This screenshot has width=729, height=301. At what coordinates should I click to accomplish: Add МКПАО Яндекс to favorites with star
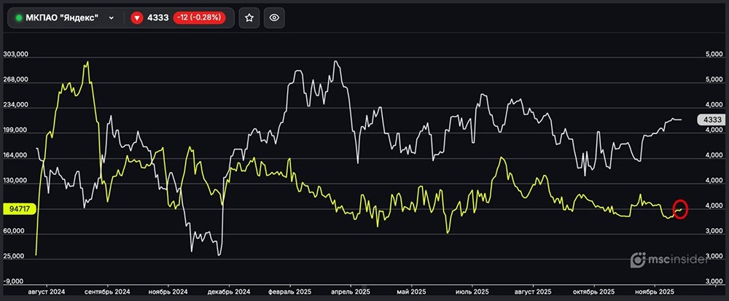pyautogui.click(x=249, y=17)
